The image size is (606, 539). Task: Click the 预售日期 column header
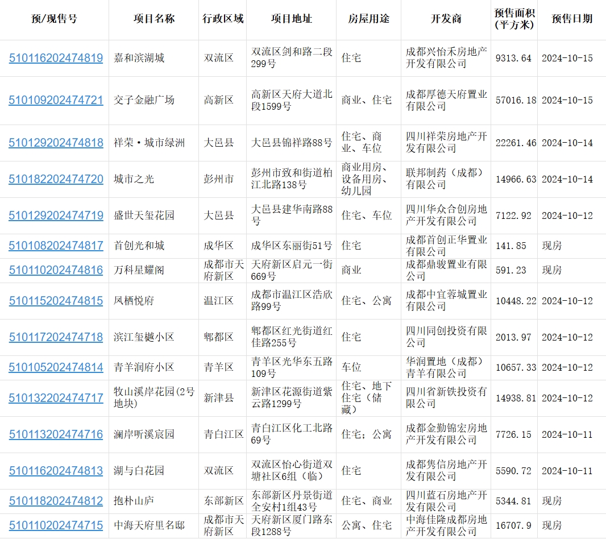pos(572,19)
